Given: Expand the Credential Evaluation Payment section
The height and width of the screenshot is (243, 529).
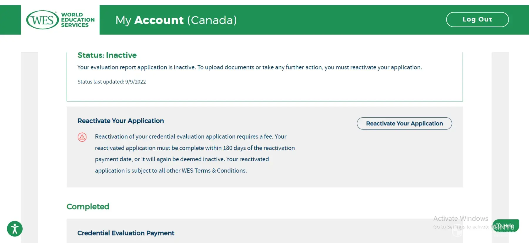Looking at the screenshot, I should coord(126,233).
